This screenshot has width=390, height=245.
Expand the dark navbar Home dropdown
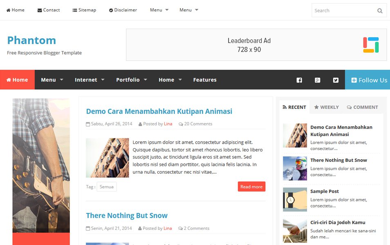pyautogui.click(x=170, y=80)
